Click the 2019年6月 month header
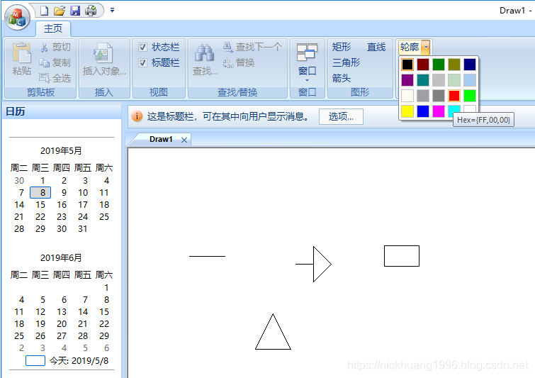This screenshot has width=535, height=378. tap(61, 258)
